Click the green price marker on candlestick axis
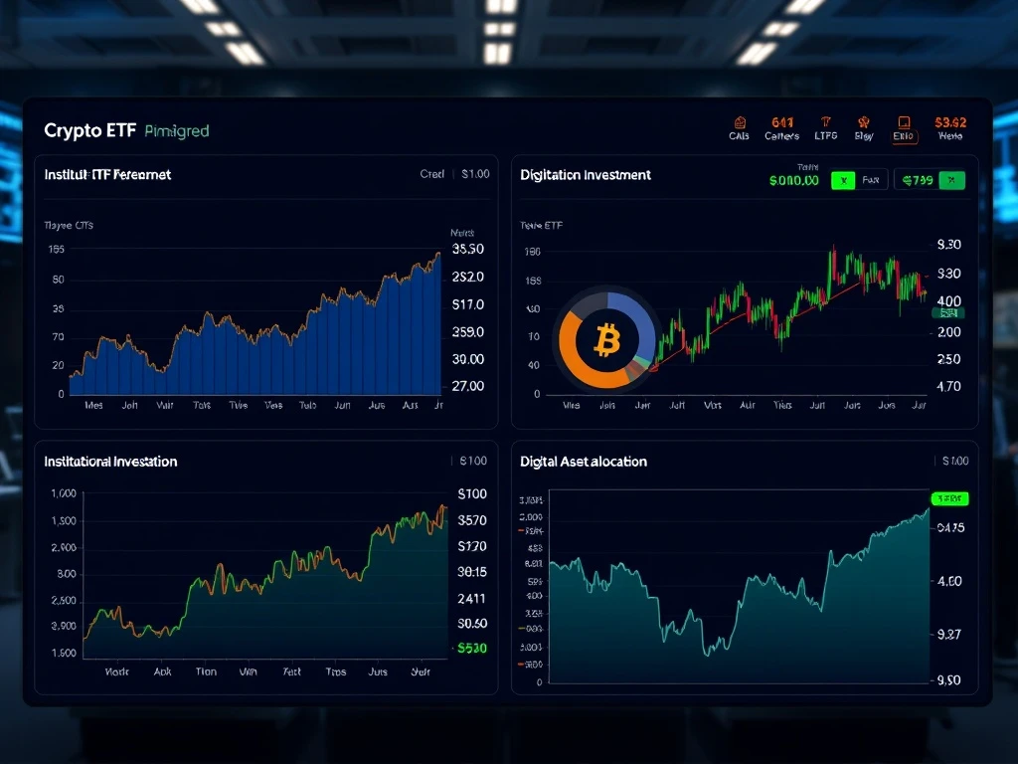 pos(947,313)
